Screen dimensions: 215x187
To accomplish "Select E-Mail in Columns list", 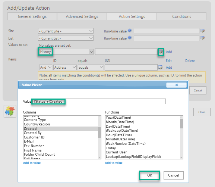I will [61, 141].
